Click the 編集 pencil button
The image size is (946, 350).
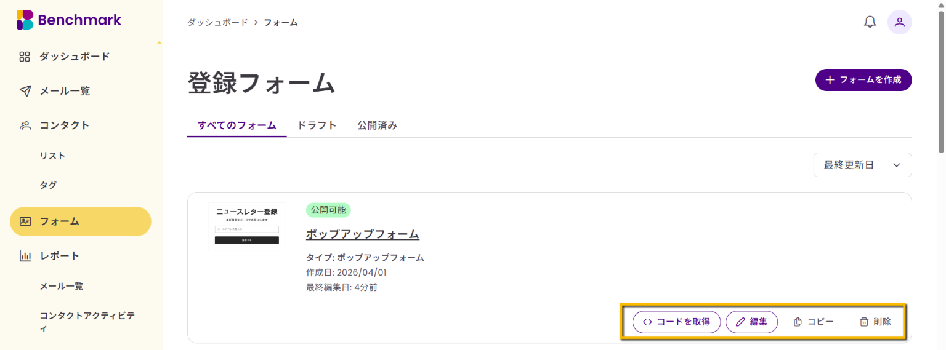751,322
